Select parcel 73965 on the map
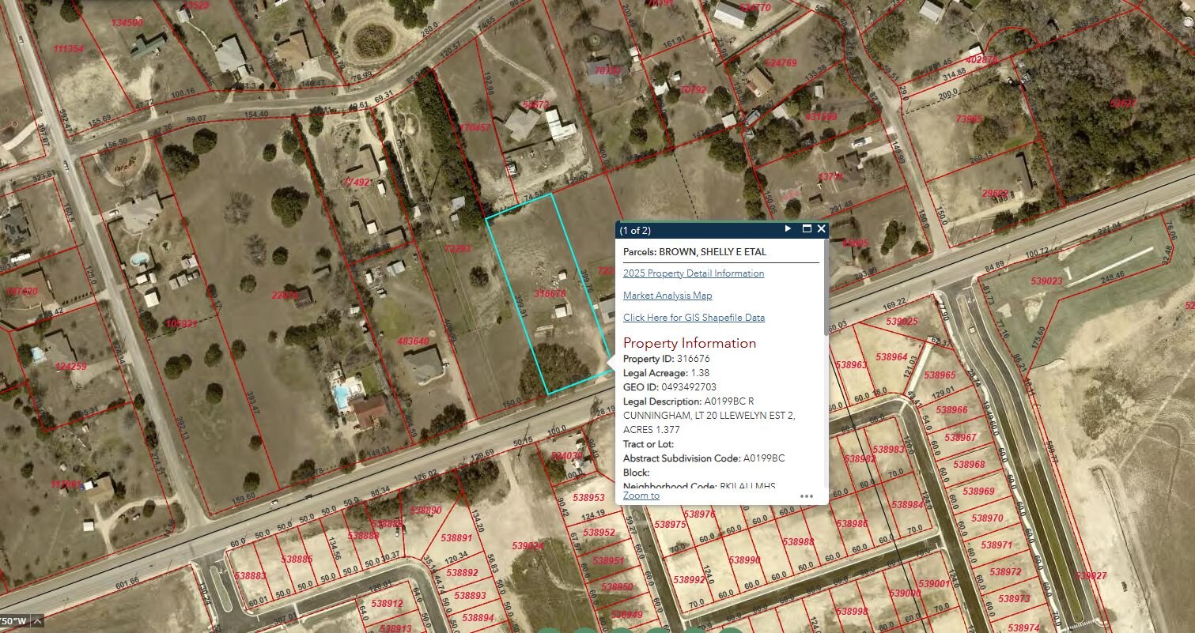This screenshot has height=633, width=1195. 969,119
